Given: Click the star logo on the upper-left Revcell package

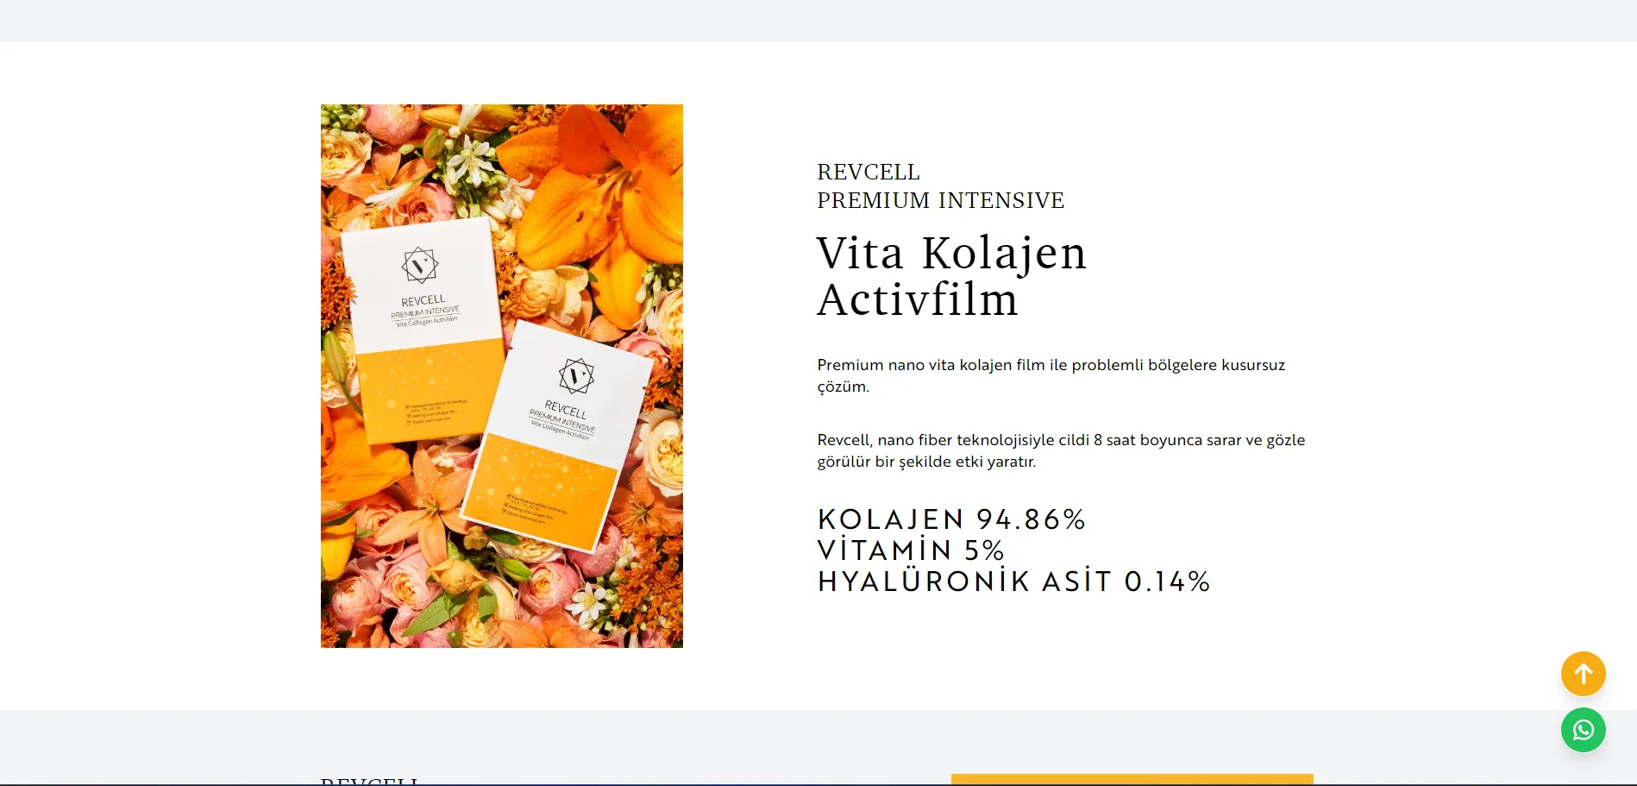Looking at the screenshot, I should click(x=420, y=265).
